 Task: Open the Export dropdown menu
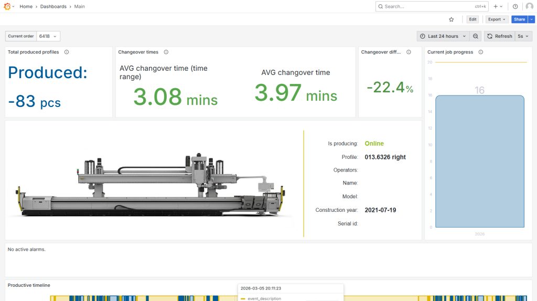(x=497, y=19)
